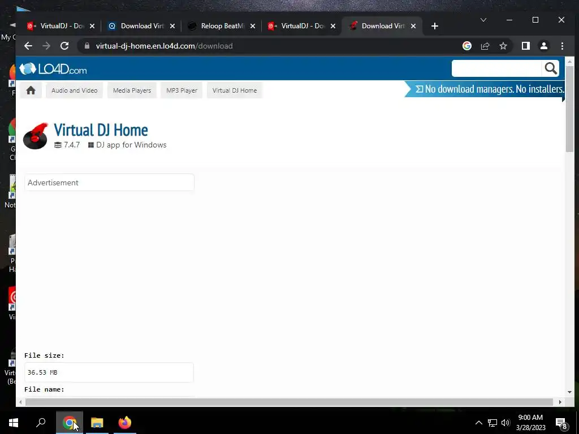Image resolution: width=579 pixels, height=434 pixels.
Task: Click the Google icon in the address bar
Action: [x=466, y=46]
